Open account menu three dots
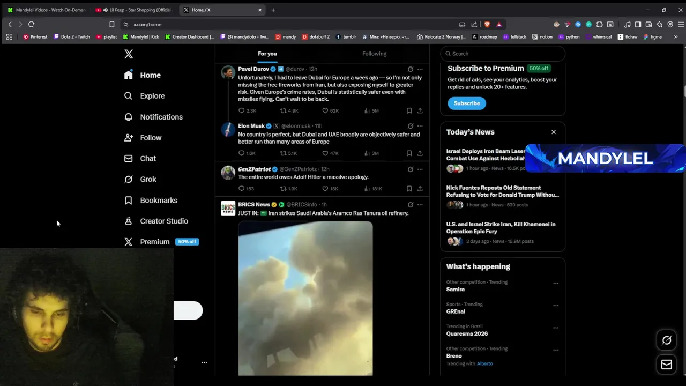 [204, 362]
